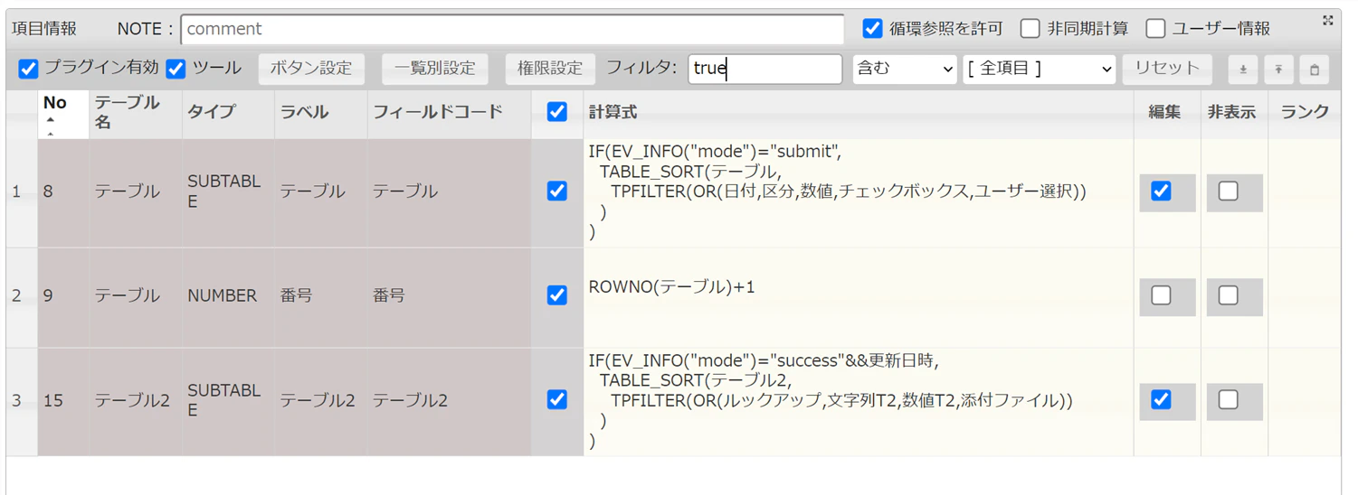
Task: Click the No cell with value 9
Action: (63, 297)
